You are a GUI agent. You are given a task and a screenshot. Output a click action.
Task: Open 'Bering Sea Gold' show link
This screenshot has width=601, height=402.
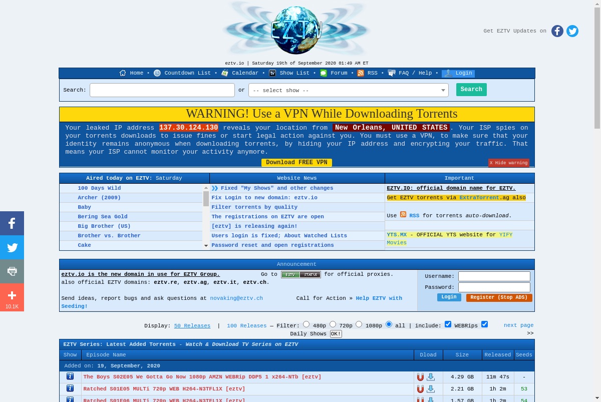tap(103, 217)
